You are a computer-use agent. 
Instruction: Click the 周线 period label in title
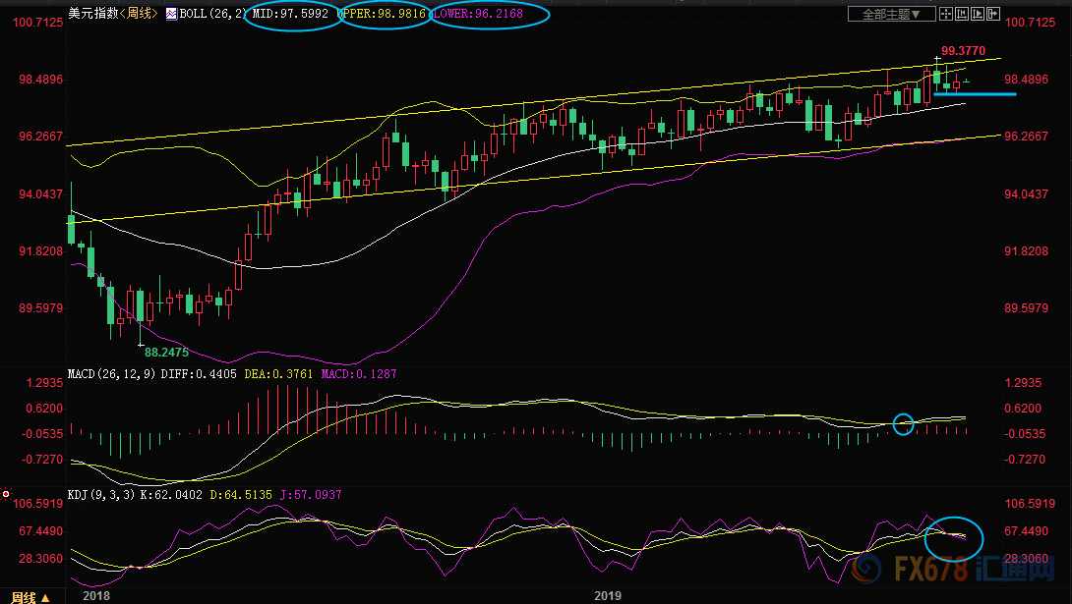pos(137,15)
